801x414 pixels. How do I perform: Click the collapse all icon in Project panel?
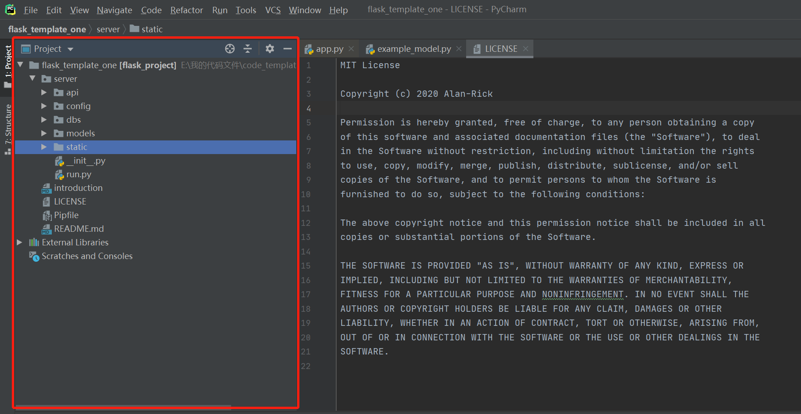click(x=248, y=49)
